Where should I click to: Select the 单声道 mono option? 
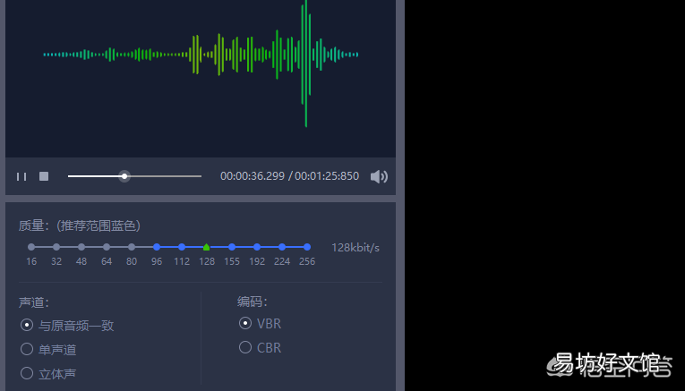pos(48,349)
